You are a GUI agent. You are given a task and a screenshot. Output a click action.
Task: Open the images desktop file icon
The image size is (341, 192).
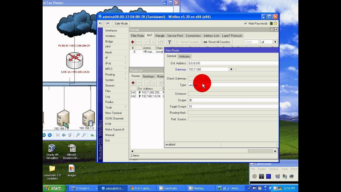(72, 171)
